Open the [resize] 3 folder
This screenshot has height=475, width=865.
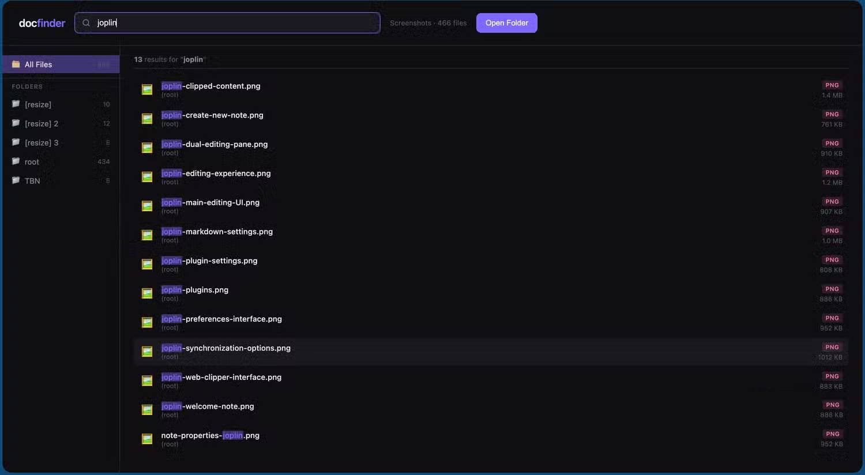point(61,142)
